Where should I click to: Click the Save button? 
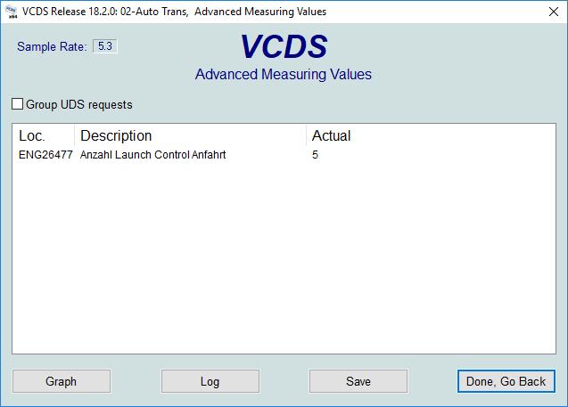[358, 381]
